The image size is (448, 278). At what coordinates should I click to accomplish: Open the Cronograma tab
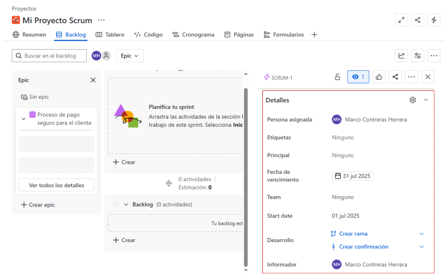pyautogui.click(x=193, y=35)
